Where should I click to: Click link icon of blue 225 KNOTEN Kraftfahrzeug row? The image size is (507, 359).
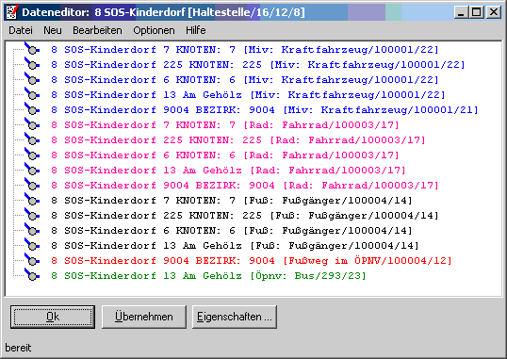point(32,64)
